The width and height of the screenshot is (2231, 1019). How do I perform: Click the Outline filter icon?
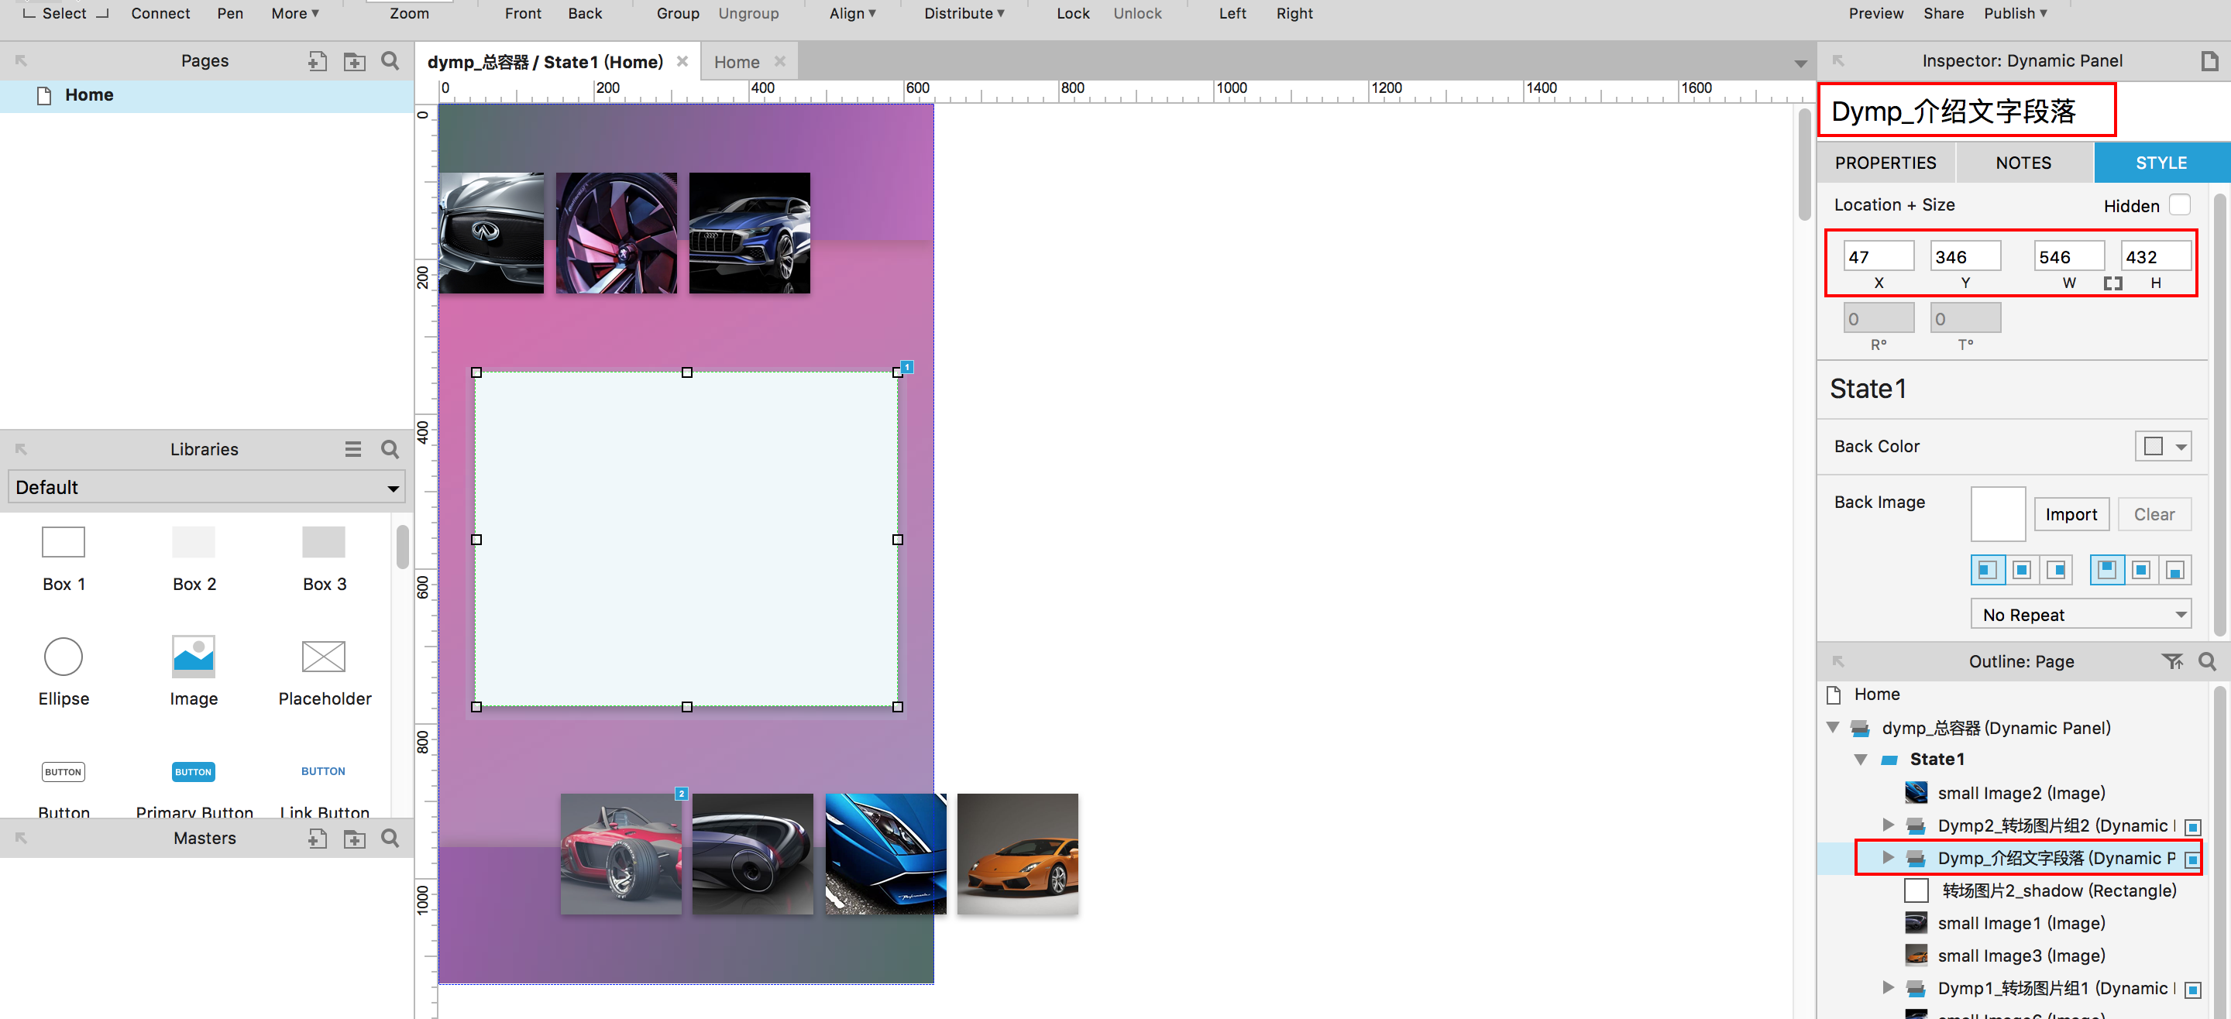(x=2171, y=661)
